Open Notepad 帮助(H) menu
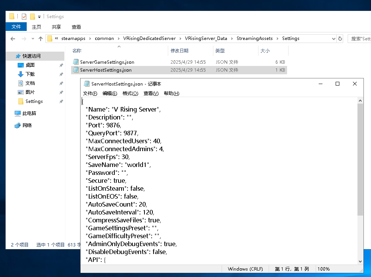 pos(172,93)
